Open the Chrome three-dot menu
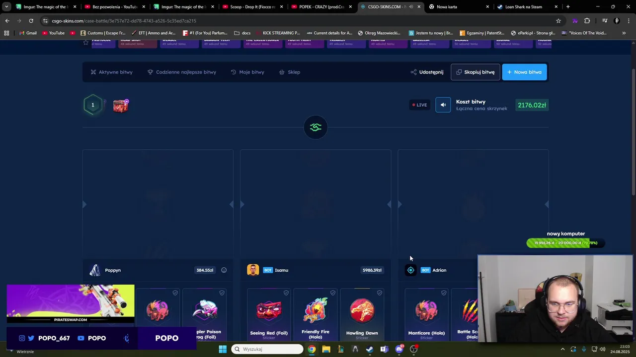The image size is (636, 357). click(629, 21)
